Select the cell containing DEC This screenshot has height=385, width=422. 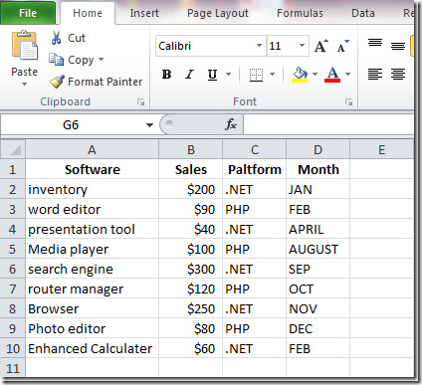coord(317,328)
